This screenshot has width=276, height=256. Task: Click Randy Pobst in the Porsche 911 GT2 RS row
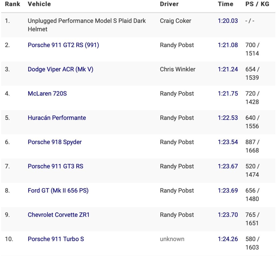tap(177, 45)
